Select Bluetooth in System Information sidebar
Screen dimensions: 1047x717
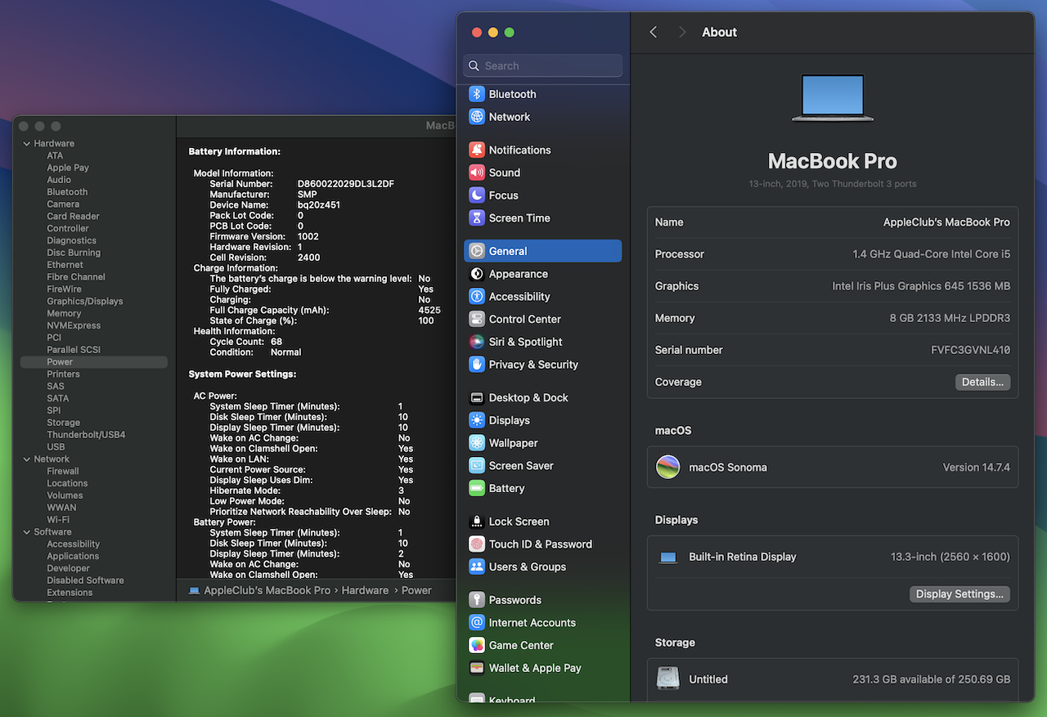click(x=67, y=192)
